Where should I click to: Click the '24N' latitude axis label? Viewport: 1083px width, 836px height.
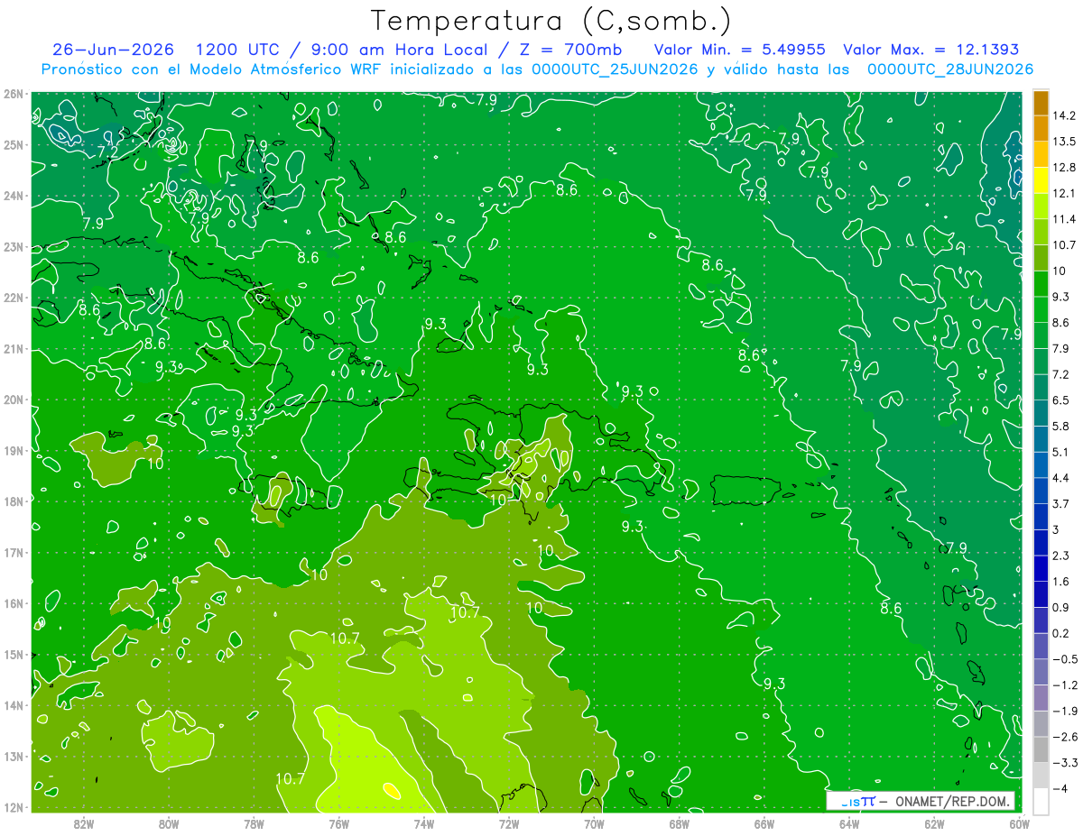pyautogui.click(x=13, y=196)
